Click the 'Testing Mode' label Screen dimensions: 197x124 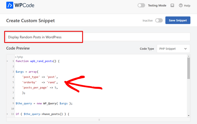(x=157, y=6)
